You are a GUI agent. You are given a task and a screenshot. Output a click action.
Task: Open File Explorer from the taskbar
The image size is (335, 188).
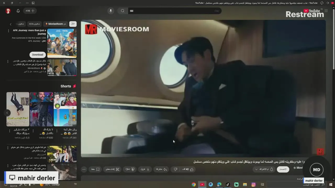(245, 185)
